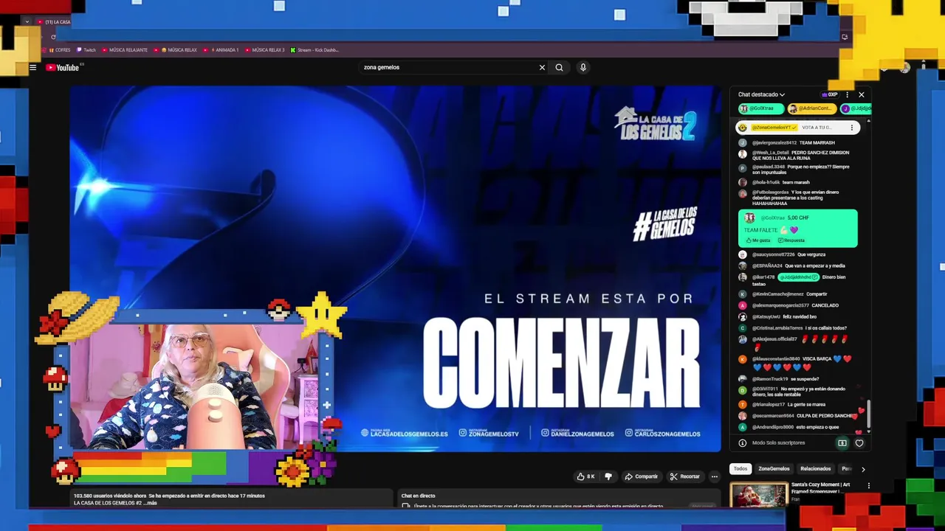The height and width of the screenshot is (531, 945).
Task: Open the browser tab search chevron
Action: [x=27, y=21]
